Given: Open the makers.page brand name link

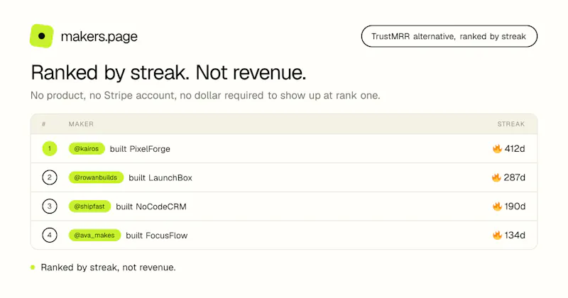Looking at the screenshot, I should pyautogui.click(x=99, y=37).
